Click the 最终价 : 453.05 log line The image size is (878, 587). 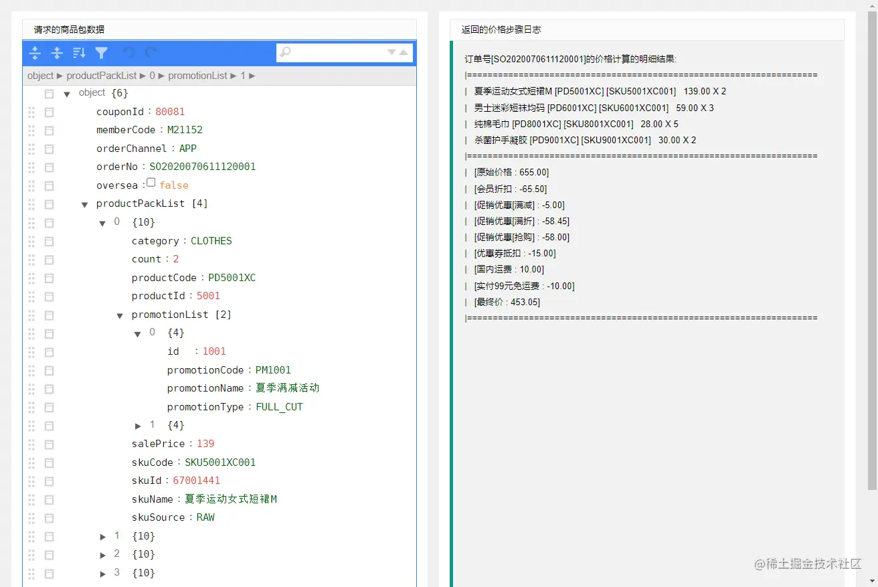tap(507, 302)
